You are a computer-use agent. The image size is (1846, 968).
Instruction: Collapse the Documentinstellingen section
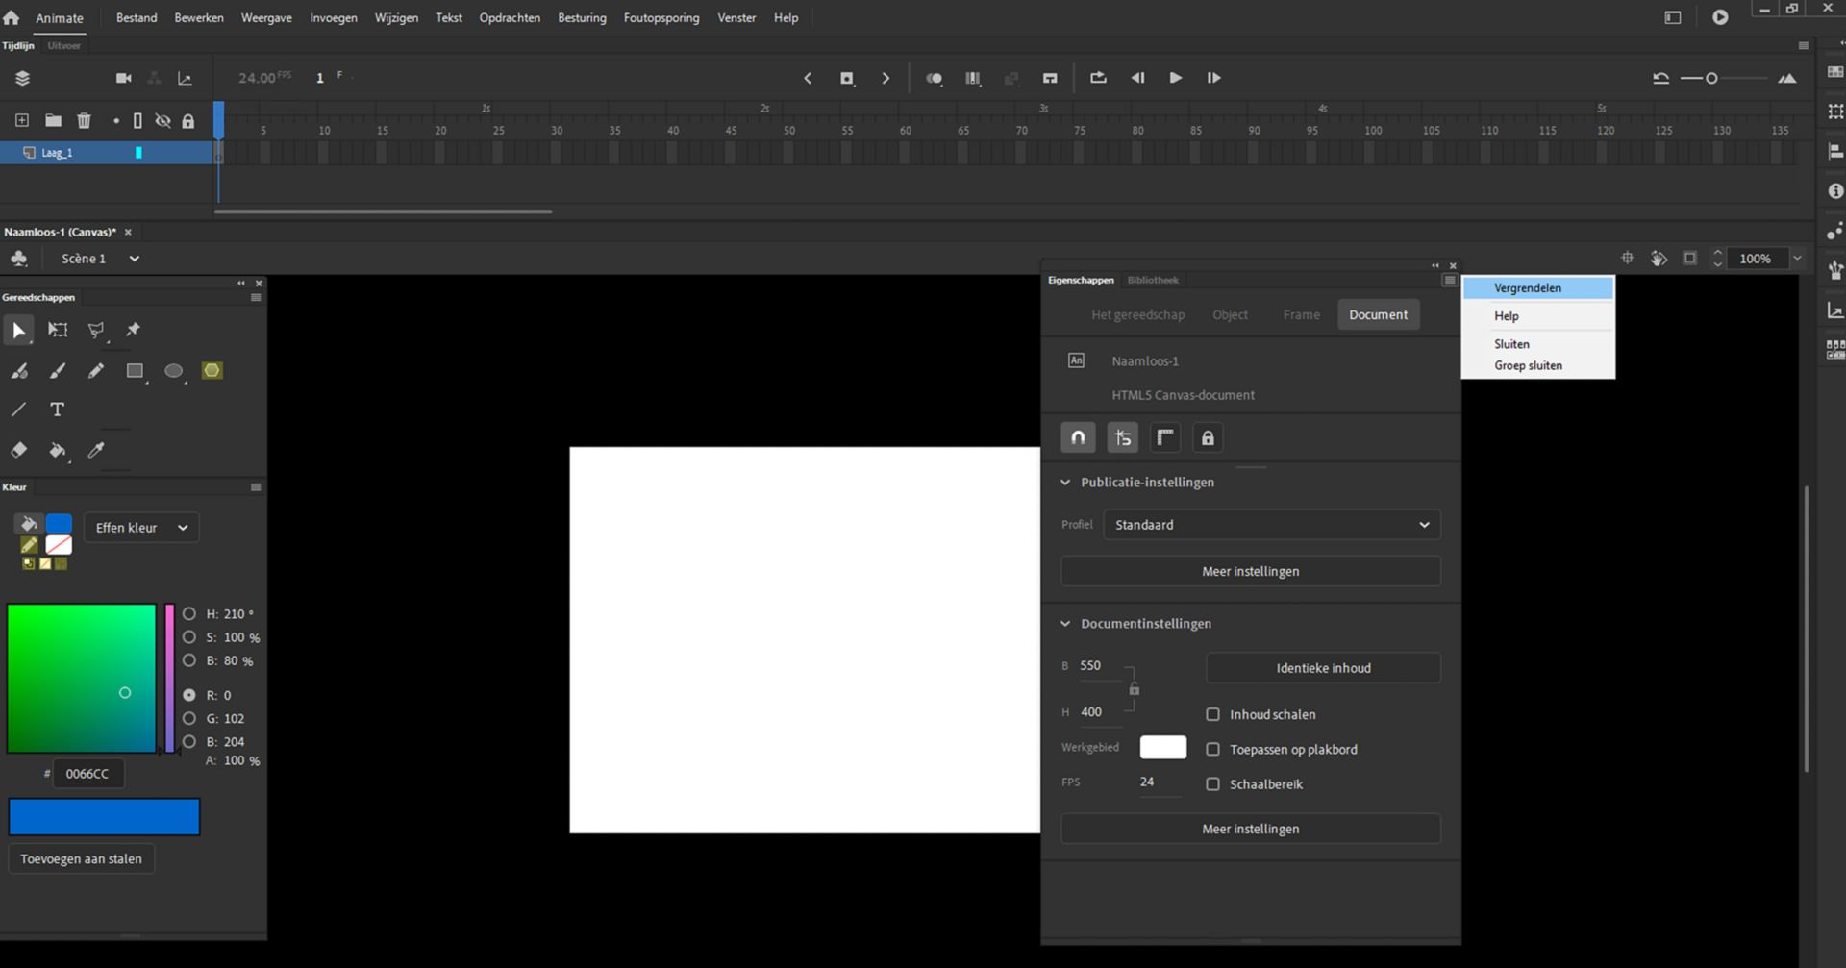point(1065,624)
